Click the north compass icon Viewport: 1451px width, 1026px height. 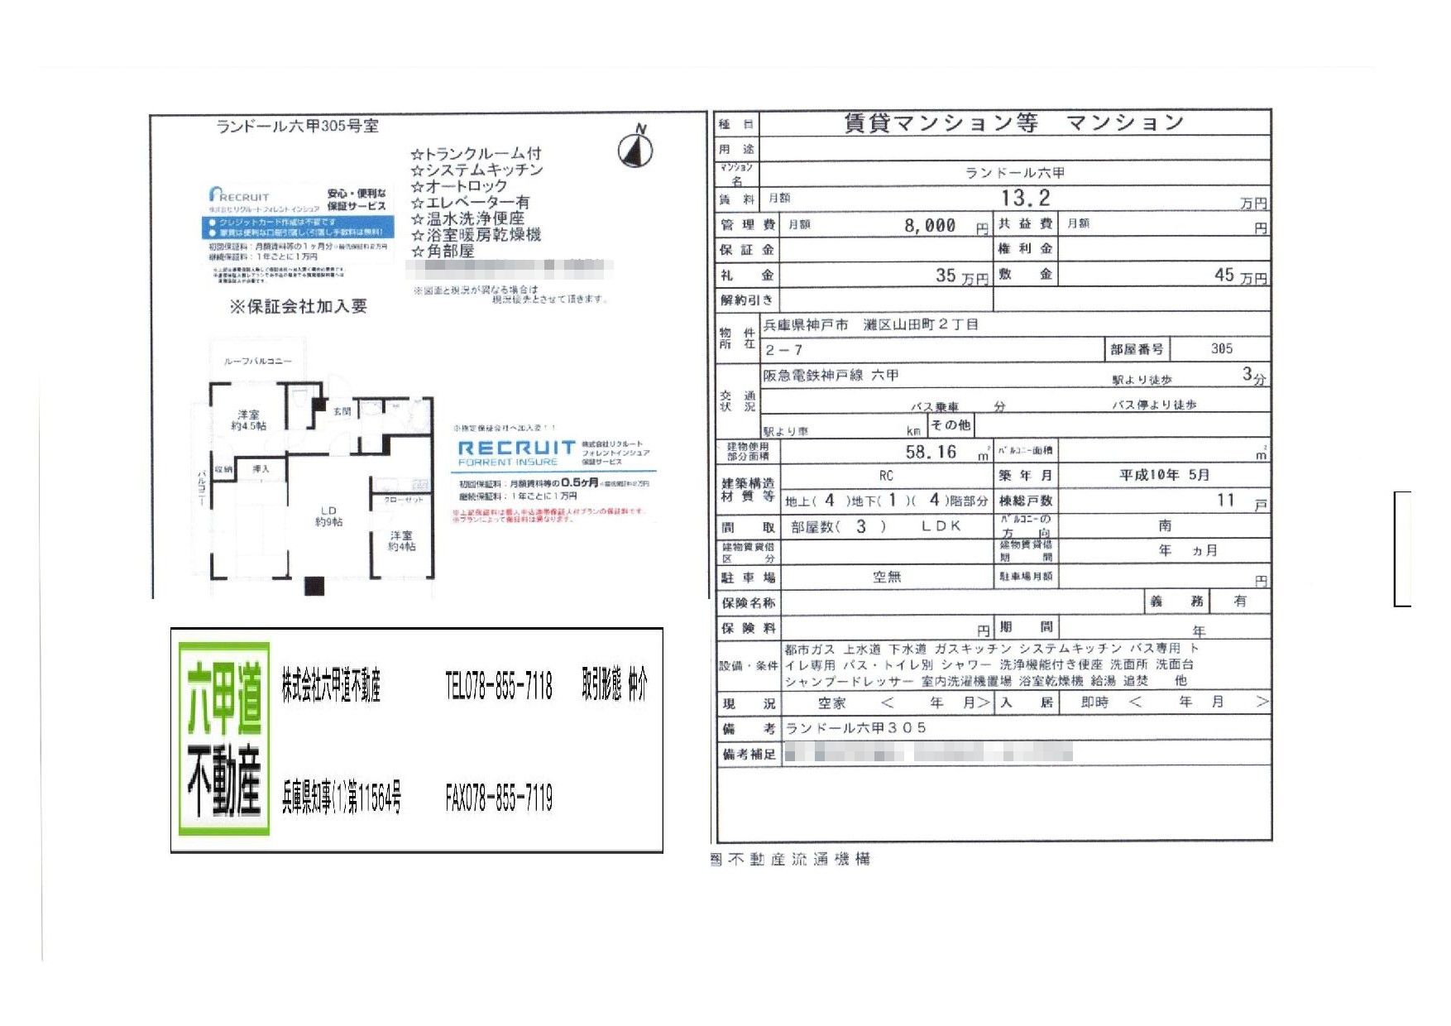(635, 146)
